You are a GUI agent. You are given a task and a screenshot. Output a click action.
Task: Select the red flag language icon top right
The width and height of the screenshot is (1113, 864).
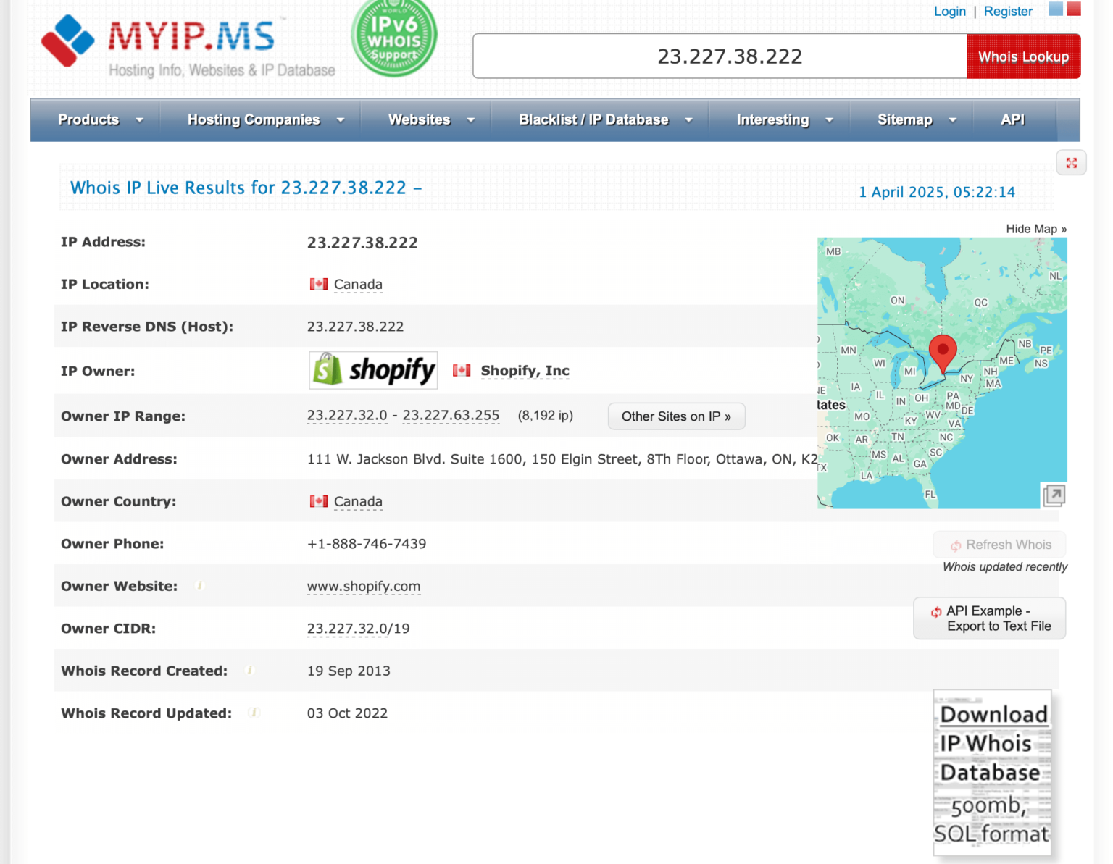[x=1072, y=9]
